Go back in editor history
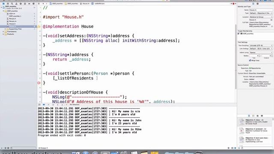This screenshot has width=274, height=154. (x=43, y=4)
